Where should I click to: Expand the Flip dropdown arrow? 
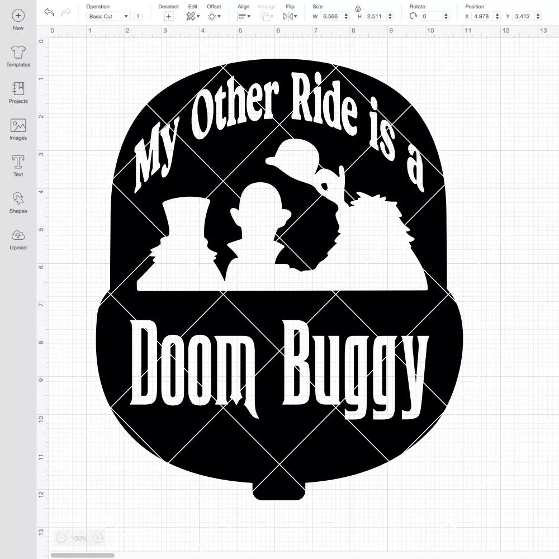click(x=296, y=16)
